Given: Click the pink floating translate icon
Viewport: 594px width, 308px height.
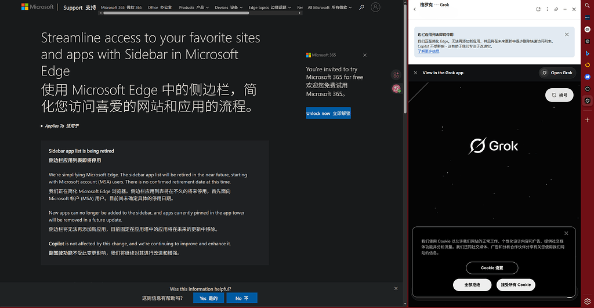Looking at the screenshot, I should pos(396,89).
